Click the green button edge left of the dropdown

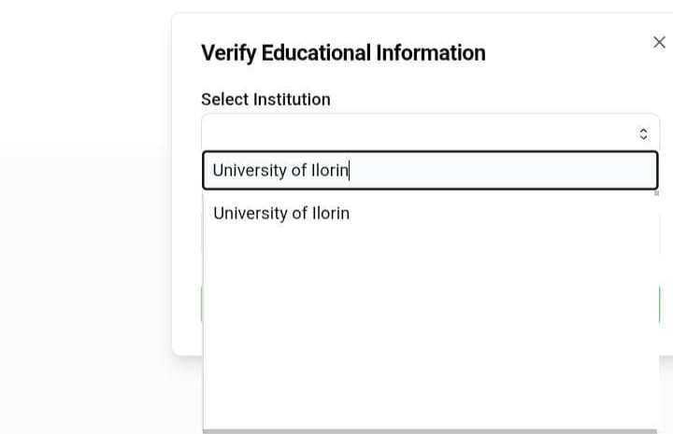click(201, 304)
